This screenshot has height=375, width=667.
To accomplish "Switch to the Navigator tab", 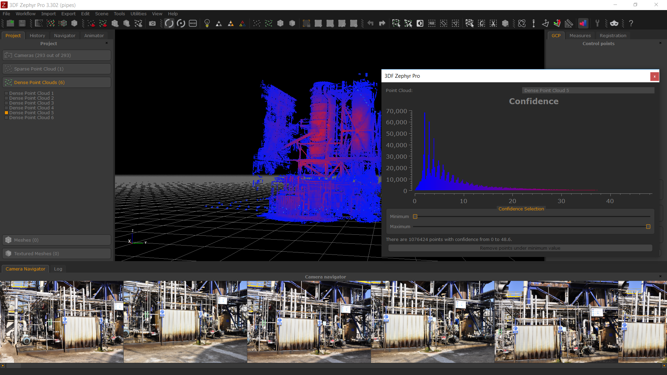I will click(x=65, y=35).
